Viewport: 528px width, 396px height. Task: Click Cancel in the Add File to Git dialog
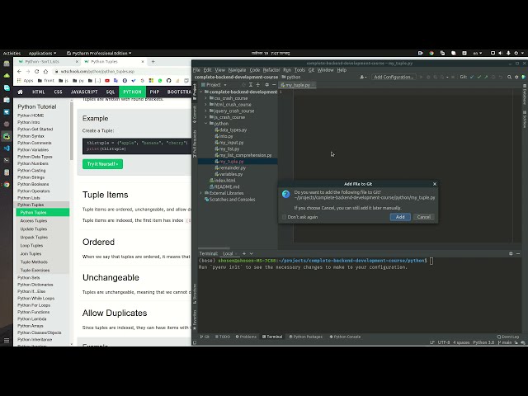[423, 217]
